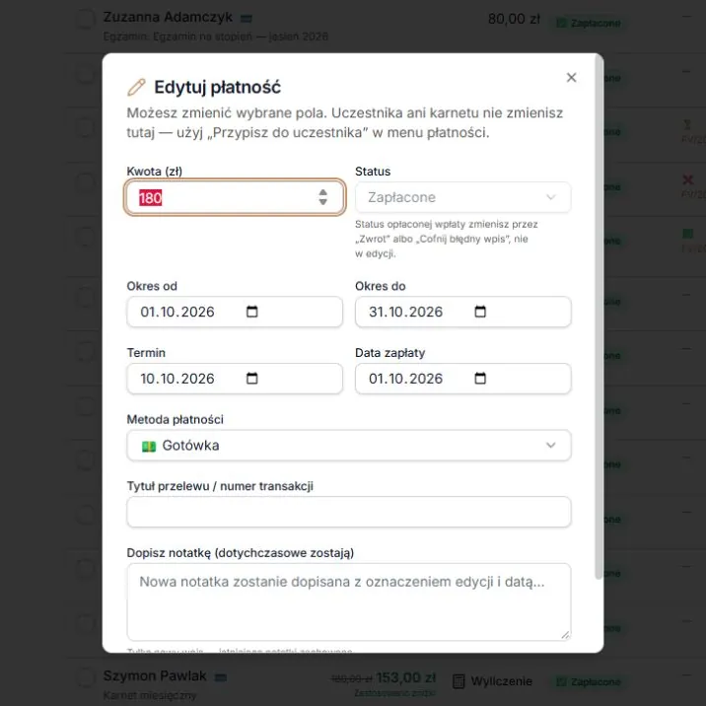Viewport: 706px width, 706px height.
Task: Open the Metoda płatności dropdown with Gotówka
Action: pos(349,446)
